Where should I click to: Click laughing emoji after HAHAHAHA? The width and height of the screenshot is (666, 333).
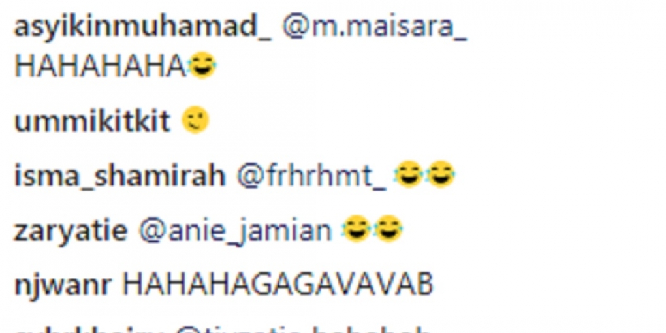[202, 65]
